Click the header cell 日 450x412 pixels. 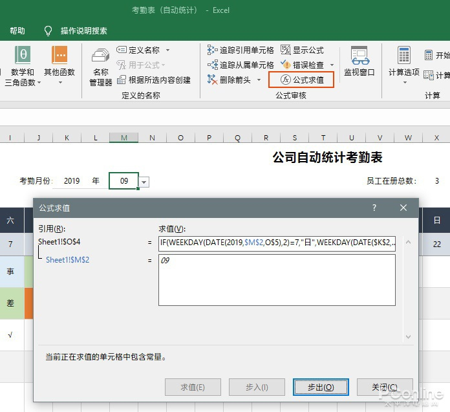pyautogui.click(x=436, y=220)
